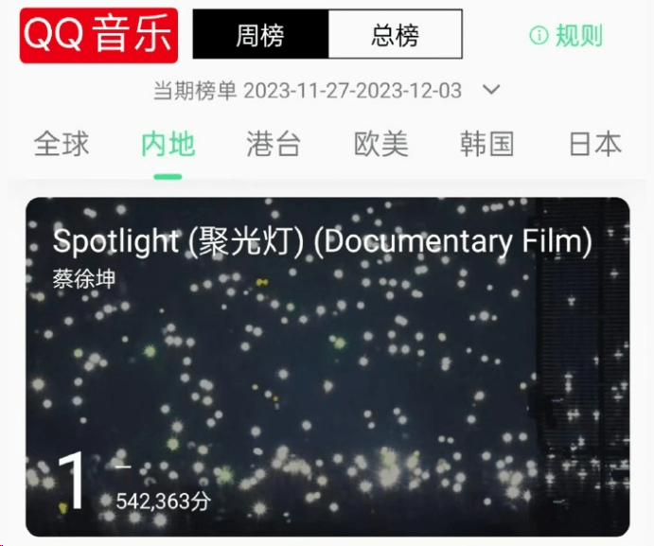Open the 当期榜单 date range selector

pyautogui.click(x=308, y=91)
